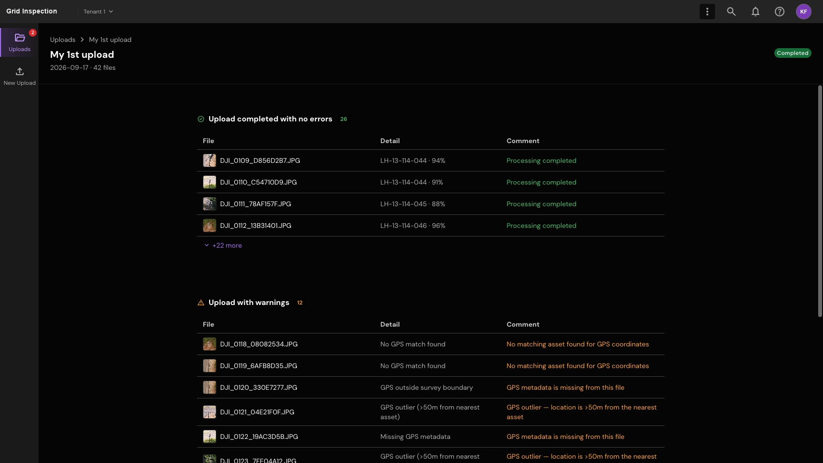Open search with magnifier icon

pos(731,12)
